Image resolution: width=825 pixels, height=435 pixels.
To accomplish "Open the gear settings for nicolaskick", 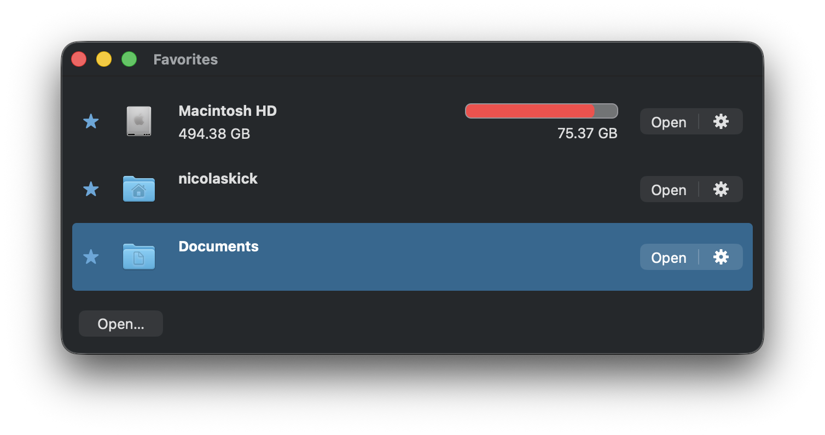I will tap(721, 189).
